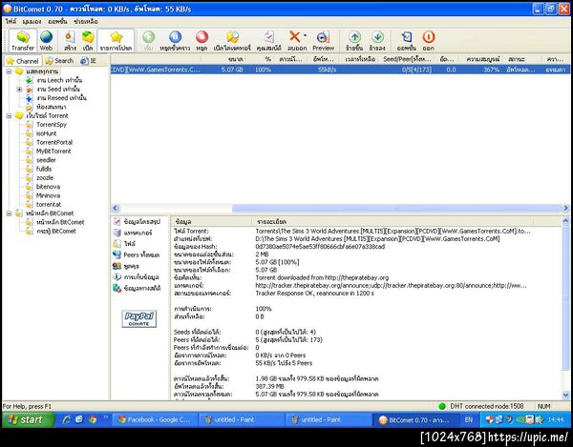
Task: Expand the 'Seed' tasks tree node
Action: click(x=19, y=89)
